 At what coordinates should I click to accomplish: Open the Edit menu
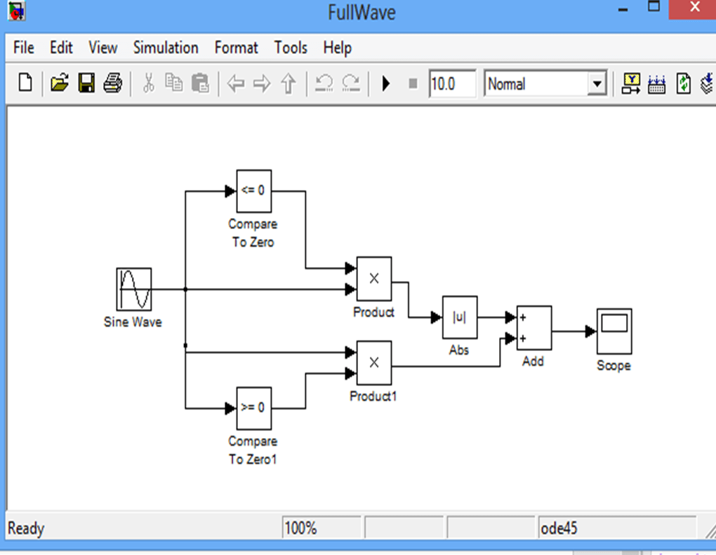61,48
